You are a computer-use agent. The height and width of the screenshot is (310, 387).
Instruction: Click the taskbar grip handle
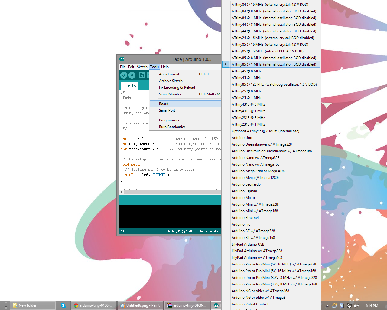(x=6, y=305)
